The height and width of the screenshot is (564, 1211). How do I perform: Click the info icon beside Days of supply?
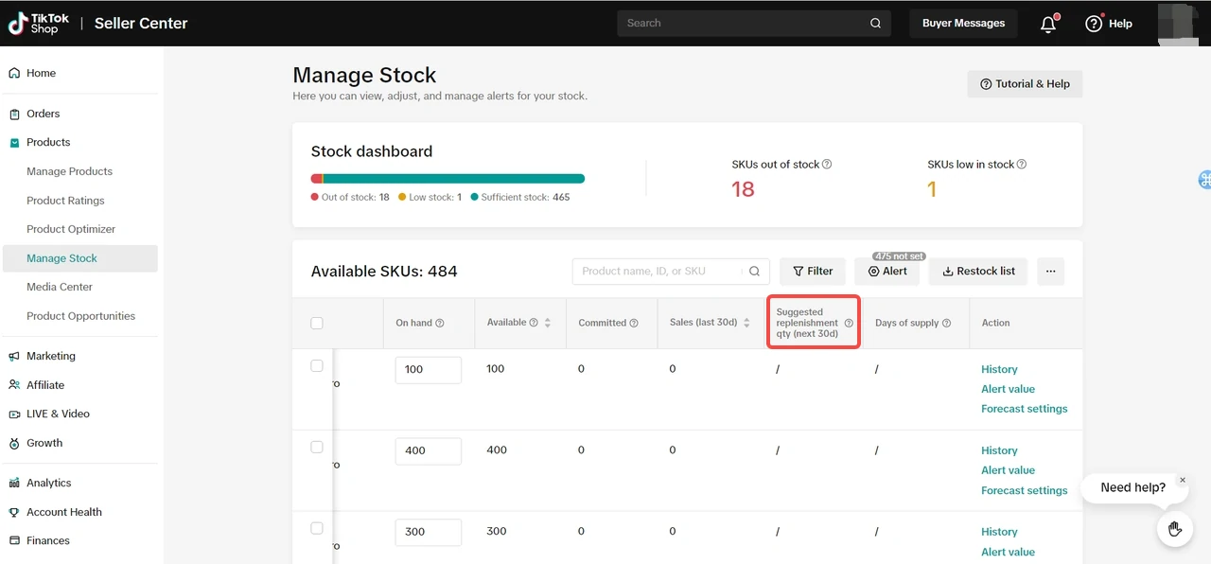tap(946, 324)
